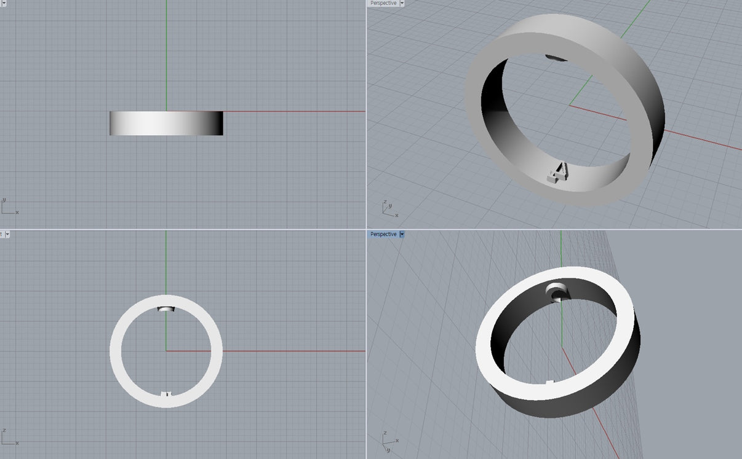The height and width of the screenshot is (459, 742).
Task: Select the round hole in the lower Perspective ring
Action: (559, 292)
